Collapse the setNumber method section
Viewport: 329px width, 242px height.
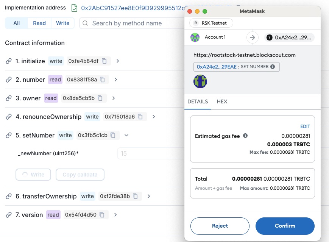click(x=126, y=135)
